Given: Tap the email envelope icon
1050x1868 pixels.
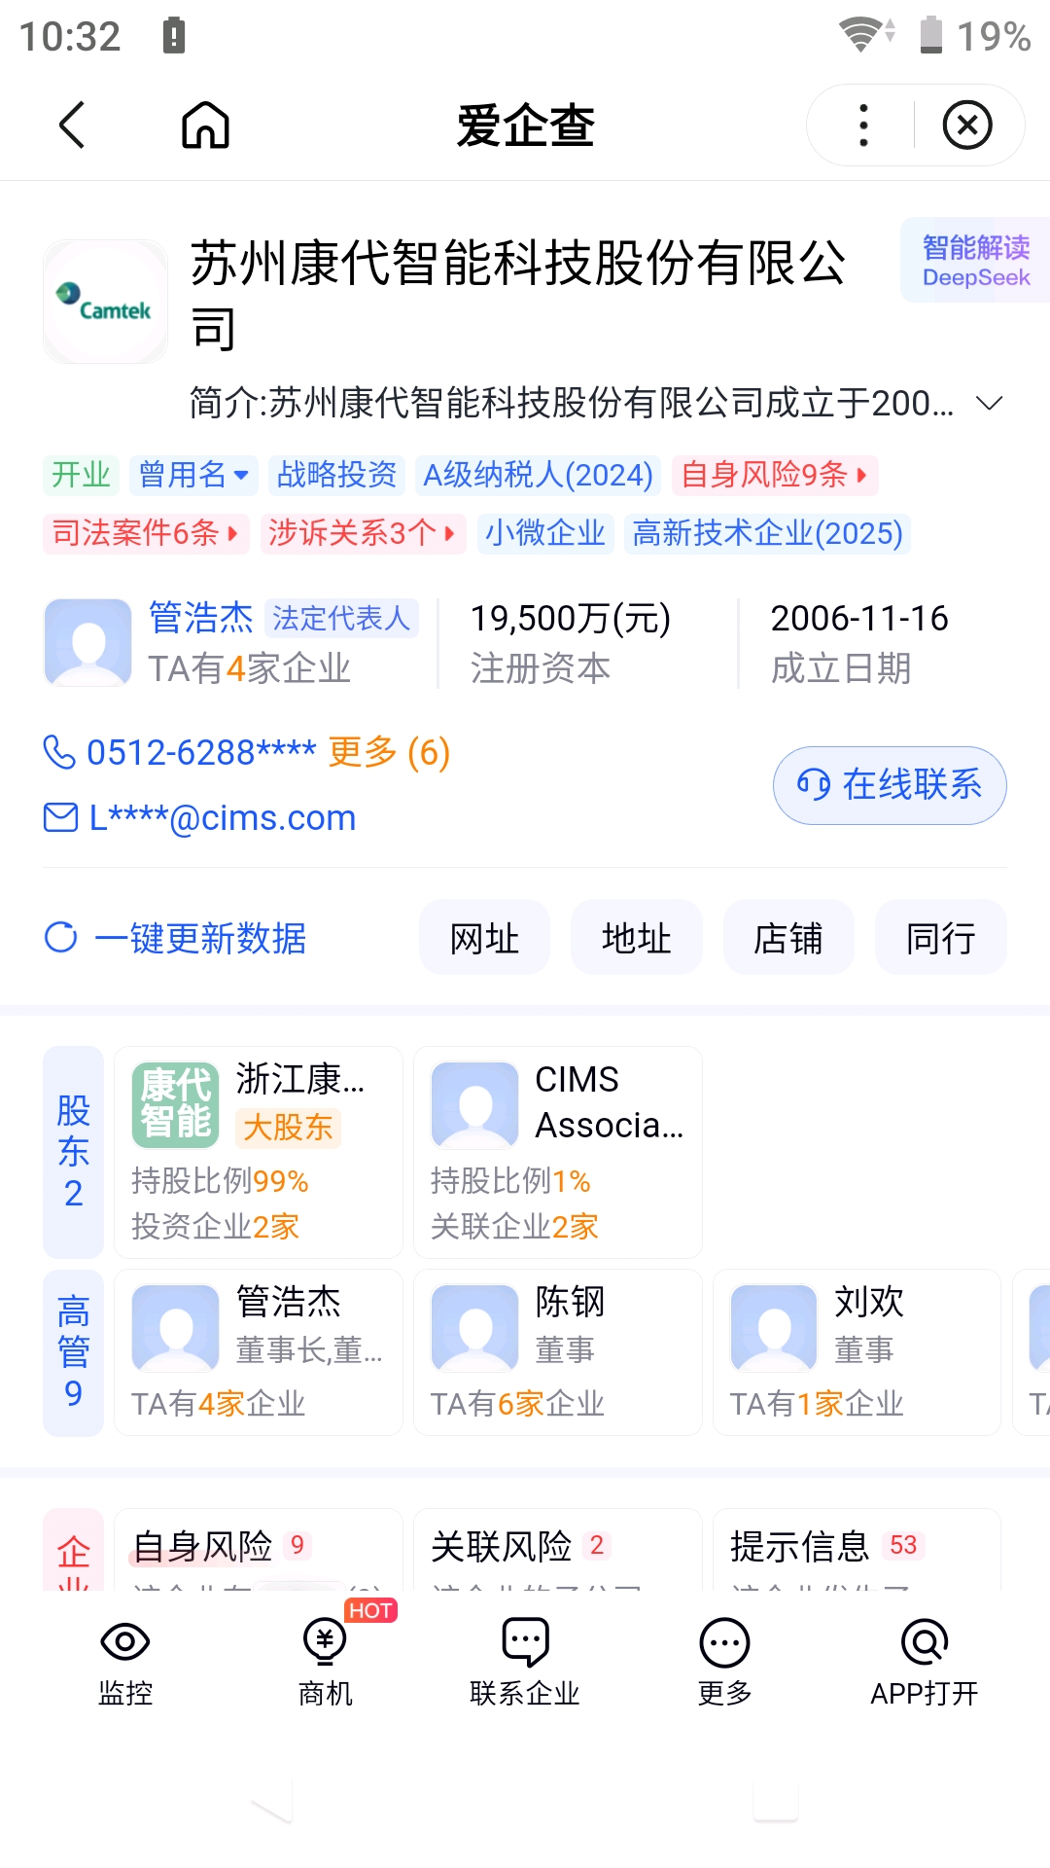Looking at the screenshot, I should click(x=60, y=817).
